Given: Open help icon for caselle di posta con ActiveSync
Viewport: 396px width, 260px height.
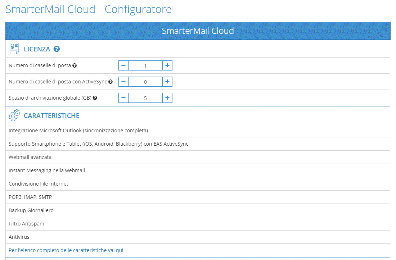Looking at the screenshot, I should (111, 82).
